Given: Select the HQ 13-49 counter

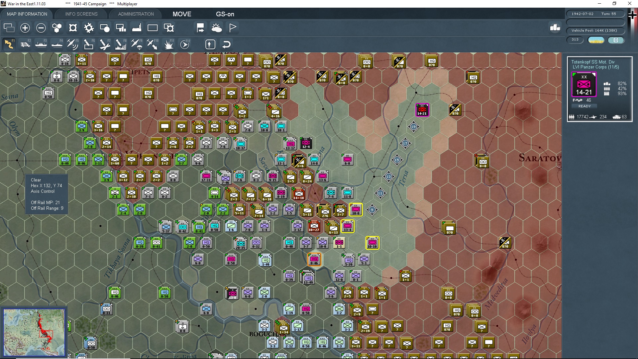Looking at the screenshot, I should coord(308,278).
